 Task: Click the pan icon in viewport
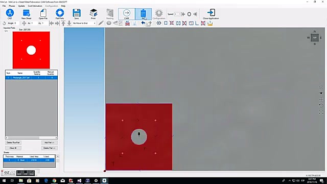pyautogui.click(x=321, y=99)
